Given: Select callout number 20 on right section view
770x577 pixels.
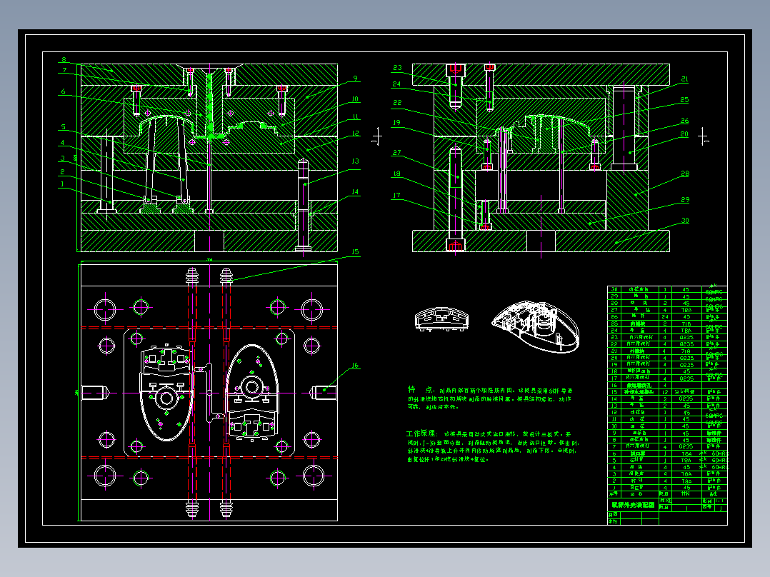Looking at the screenshot, I should pos(684,134).
